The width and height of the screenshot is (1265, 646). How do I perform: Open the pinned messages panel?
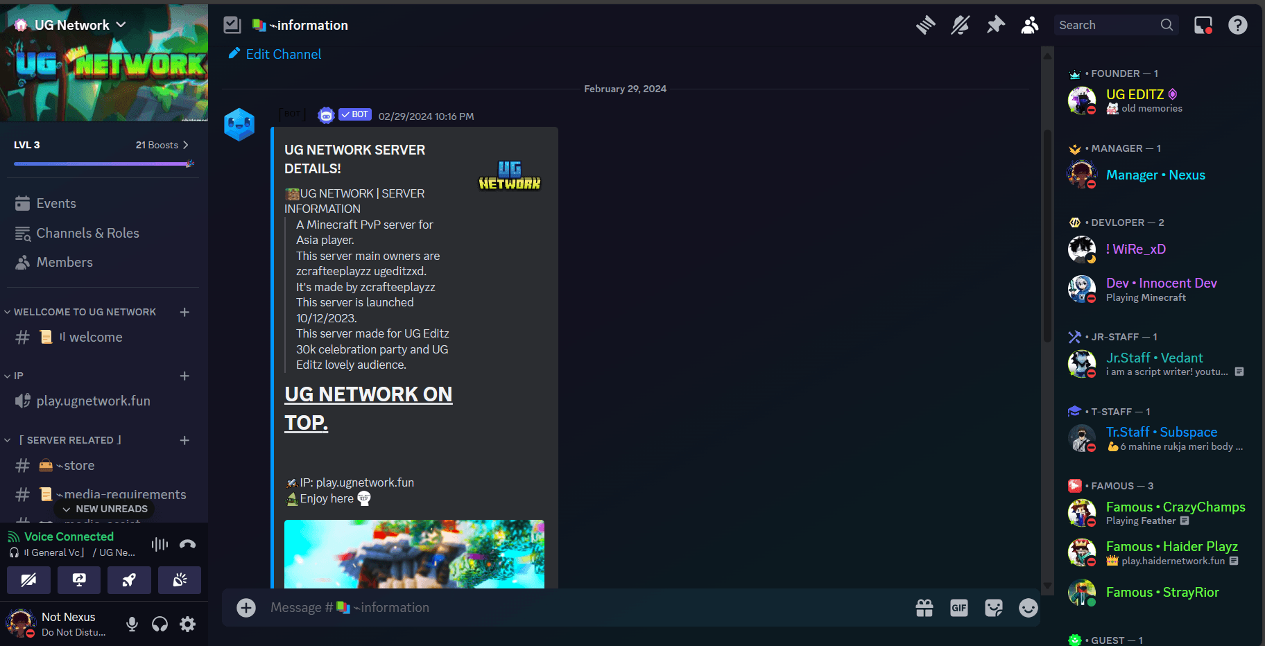coord(996,24)
